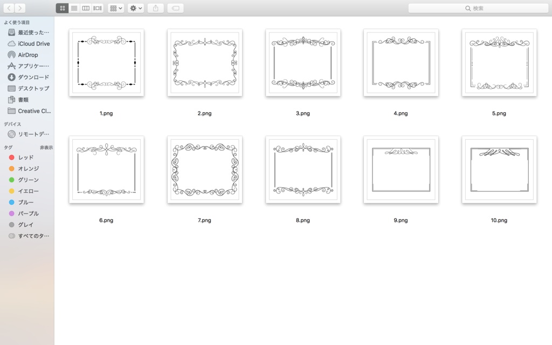Click the 6.png file name label

point(106,220)
